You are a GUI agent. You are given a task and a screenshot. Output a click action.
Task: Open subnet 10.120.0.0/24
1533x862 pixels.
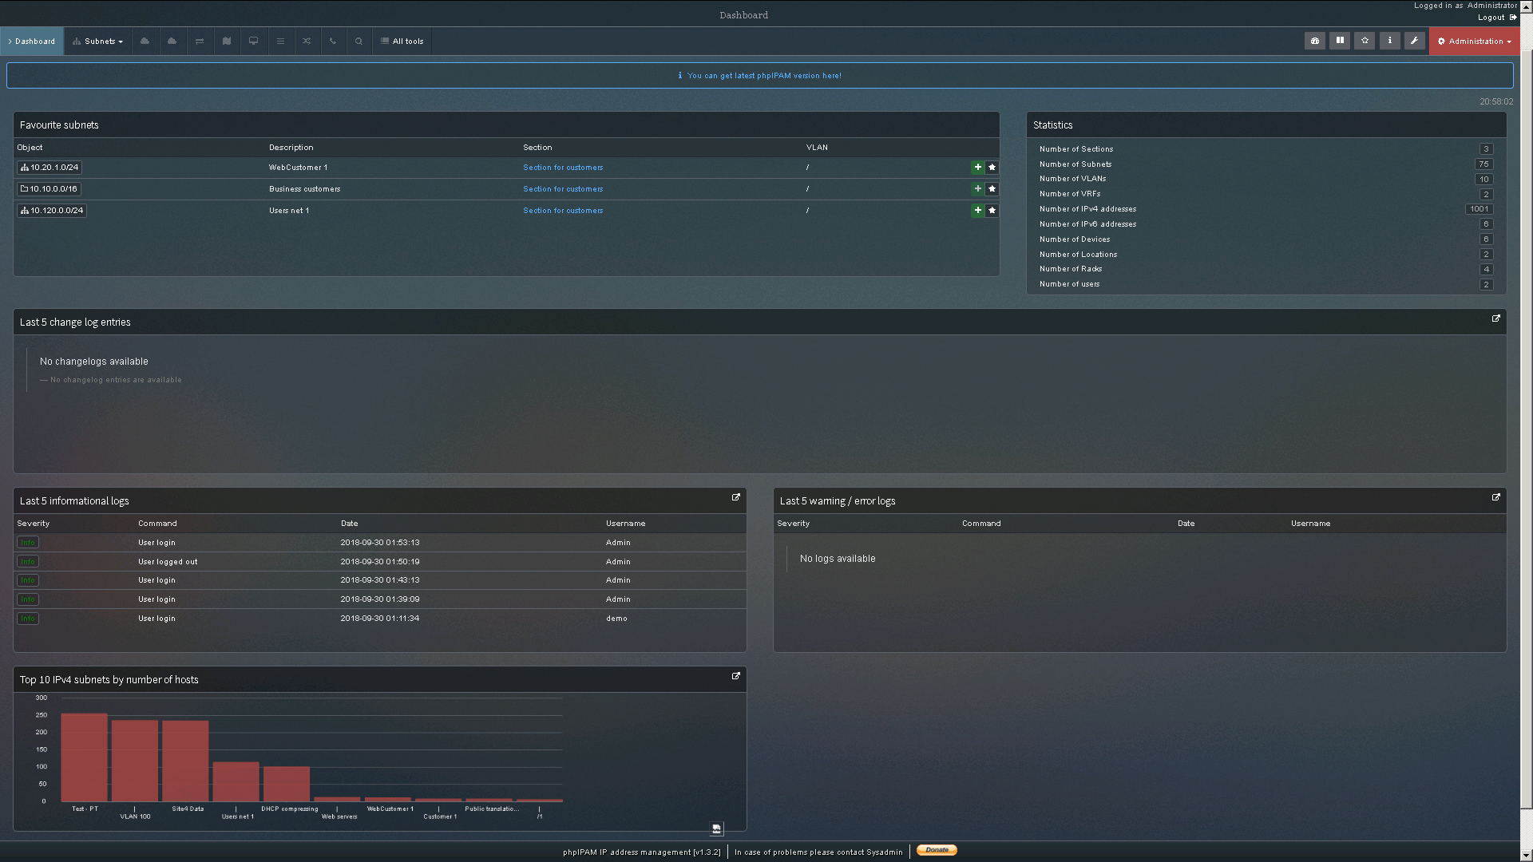(x=52, y=211)
